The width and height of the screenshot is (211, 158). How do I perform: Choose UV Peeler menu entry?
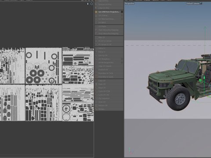tap(109, 26)
